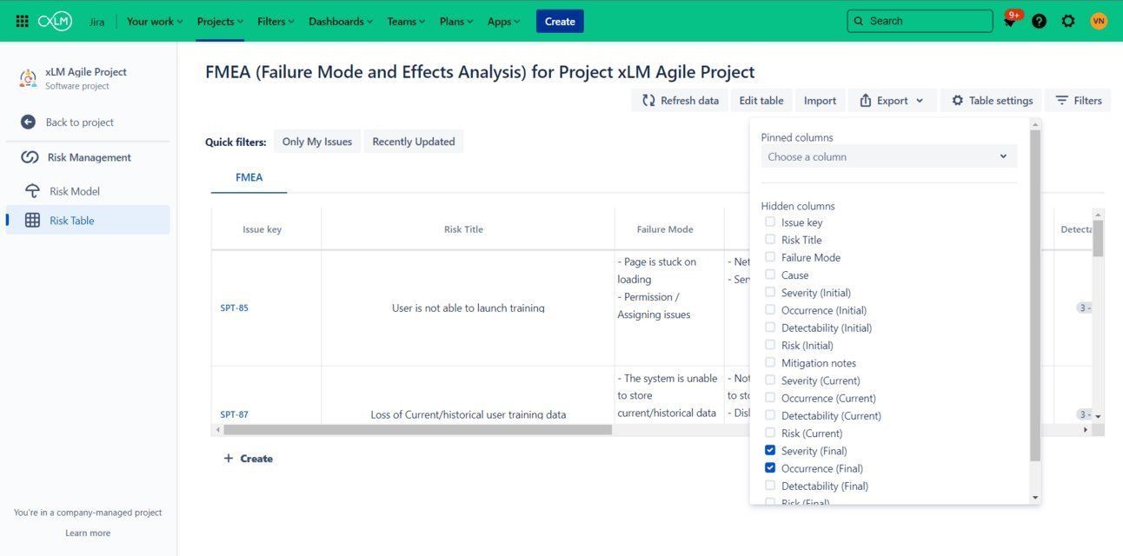Viewport: 1123px width, 556px height.
Task: Click the xLM Agile Project avatar icon
Action: (x=28, y=78)
